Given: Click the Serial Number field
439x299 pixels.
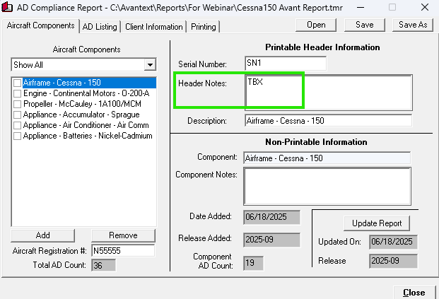Looking at the screenshot, I should click(x=285, y=64).
